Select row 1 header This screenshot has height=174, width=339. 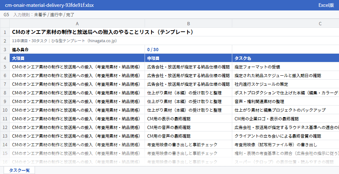pyautogui.click(x=5, y=32)
